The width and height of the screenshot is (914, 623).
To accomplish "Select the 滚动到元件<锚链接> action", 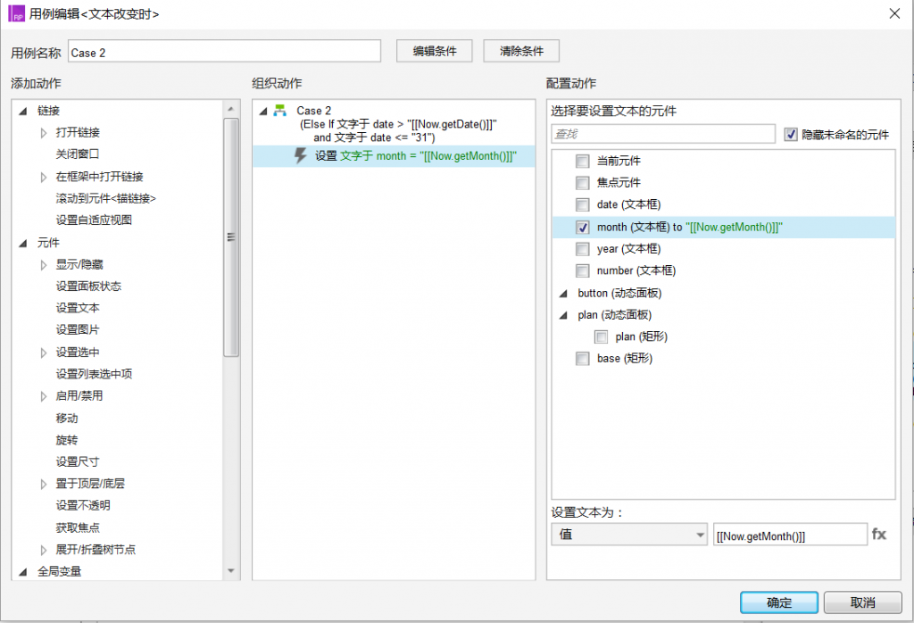I will [x=106, y=198].
